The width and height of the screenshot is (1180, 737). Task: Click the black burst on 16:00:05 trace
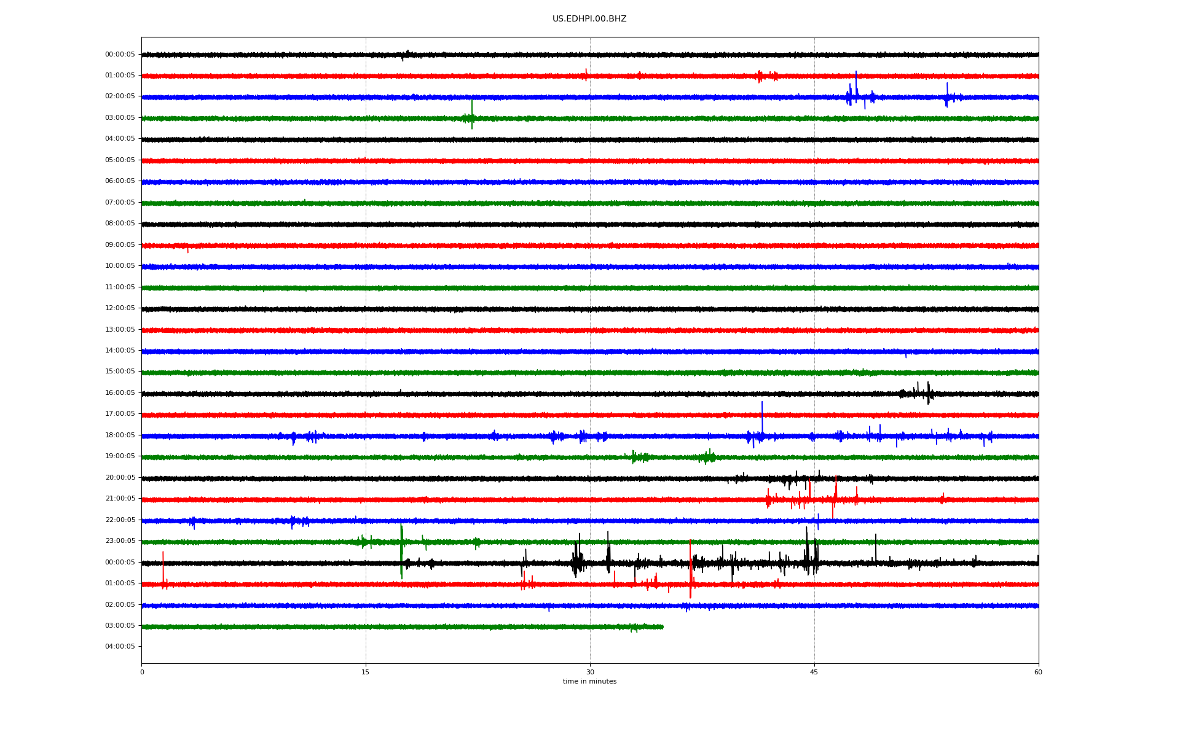pos(919,393)
